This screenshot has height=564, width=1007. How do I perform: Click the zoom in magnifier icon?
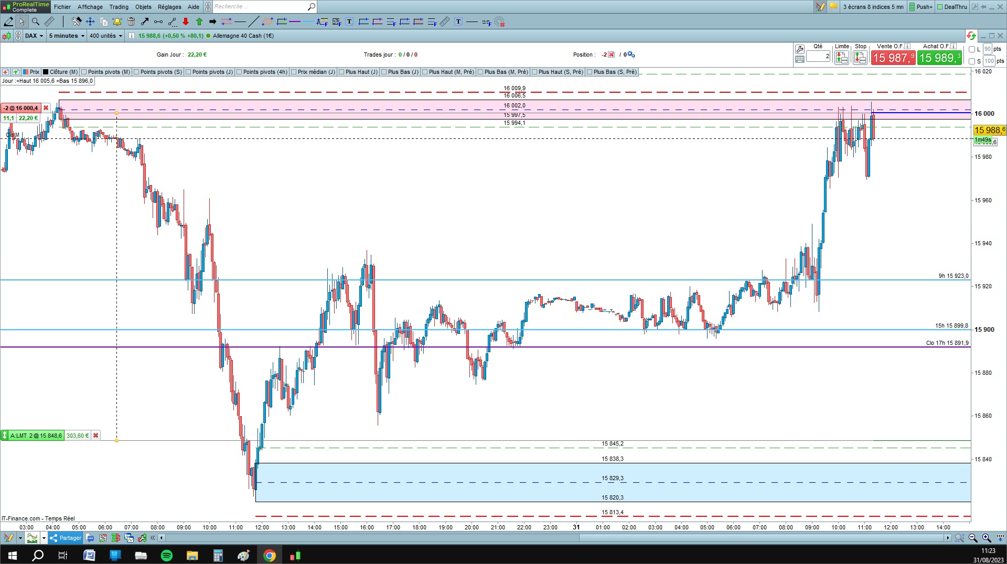click(987, 538)
